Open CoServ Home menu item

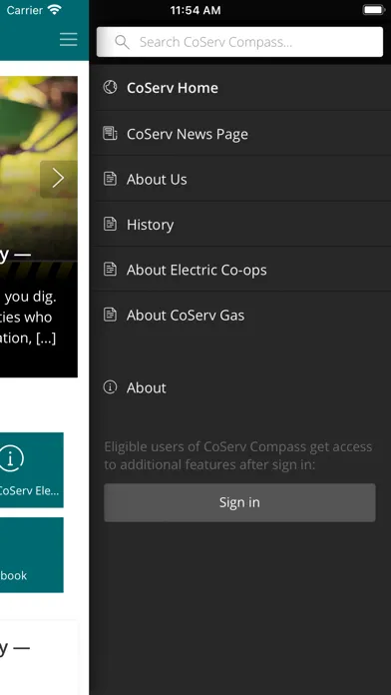pos(240,88)
